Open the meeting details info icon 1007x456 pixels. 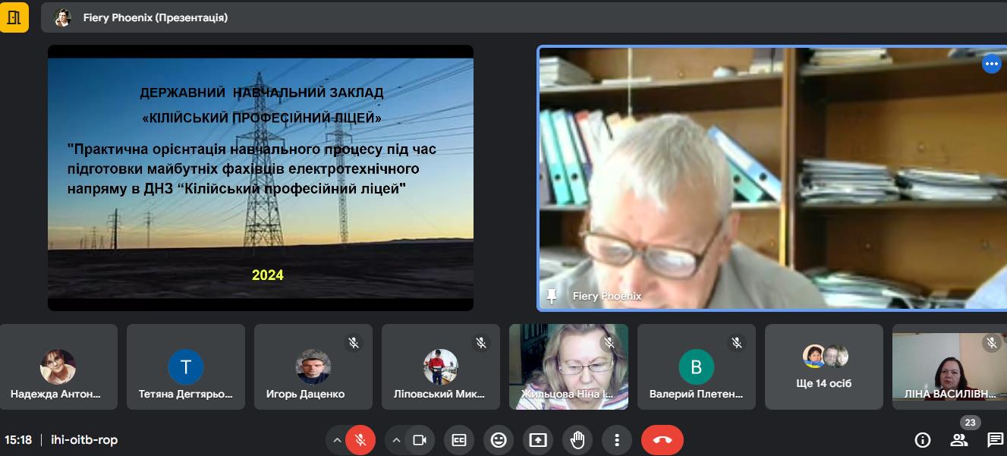(x=923, y=440)
